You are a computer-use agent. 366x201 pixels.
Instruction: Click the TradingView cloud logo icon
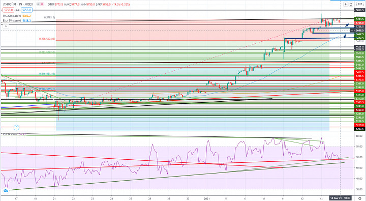(x=6, y=191)
